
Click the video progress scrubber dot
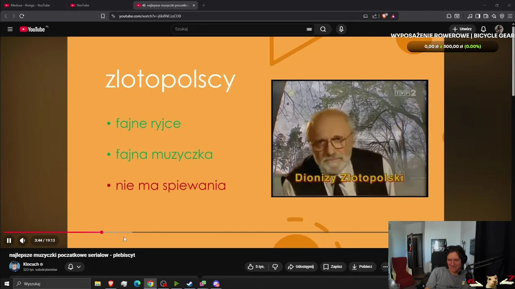(x=101, y=232)
